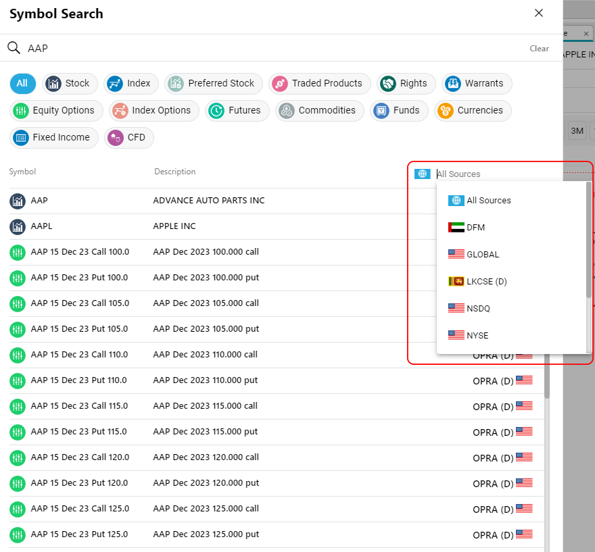This screenshot has height=552, width=595.
Task: Select the UAE flag for DFM
Action: pyautogui.click(x=456, y=228)
